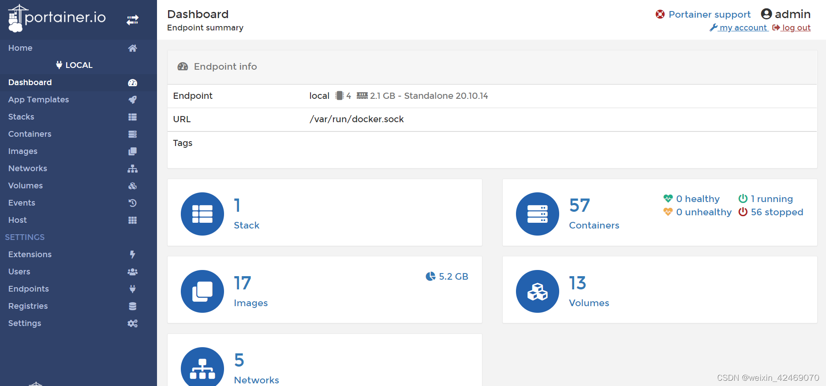Viewport: 826px width, 386px height.
Task: Select the LOCAL endpoint label
Action: click(x=74, y=65)
